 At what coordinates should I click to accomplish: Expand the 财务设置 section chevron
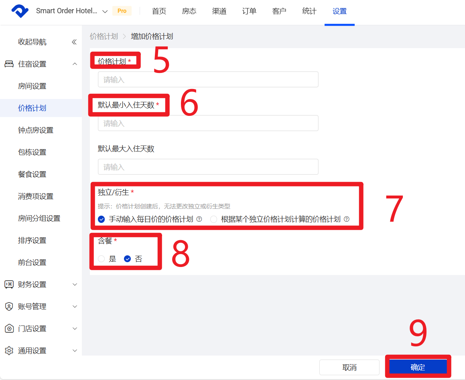point(75,285)
